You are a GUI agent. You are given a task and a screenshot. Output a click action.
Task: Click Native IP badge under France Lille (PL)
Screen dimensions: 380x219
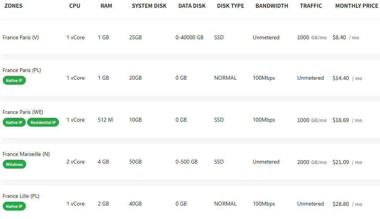click(14, 206)
